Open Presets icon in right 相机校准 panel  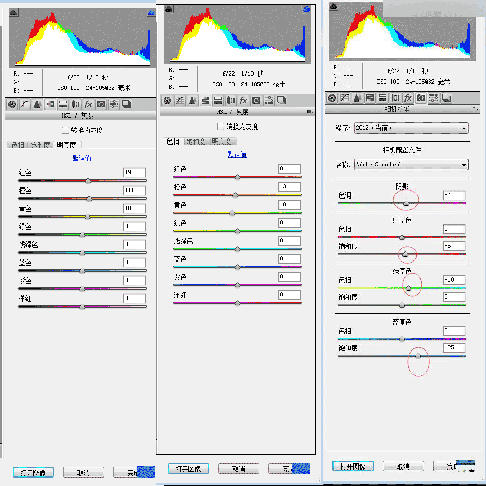pos(433,98)
